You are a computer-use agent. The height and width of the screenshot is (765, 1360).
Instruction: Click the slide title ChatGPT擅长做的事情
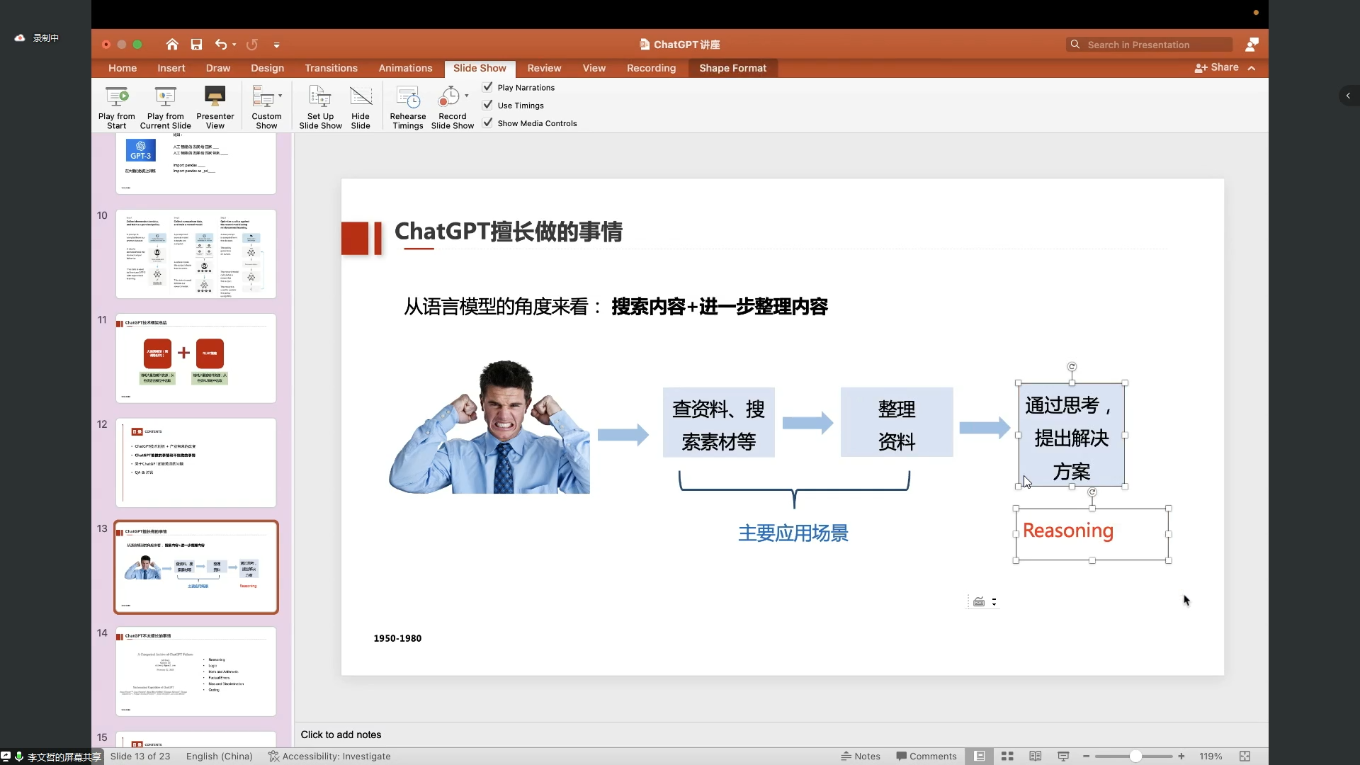pos(508,232)
